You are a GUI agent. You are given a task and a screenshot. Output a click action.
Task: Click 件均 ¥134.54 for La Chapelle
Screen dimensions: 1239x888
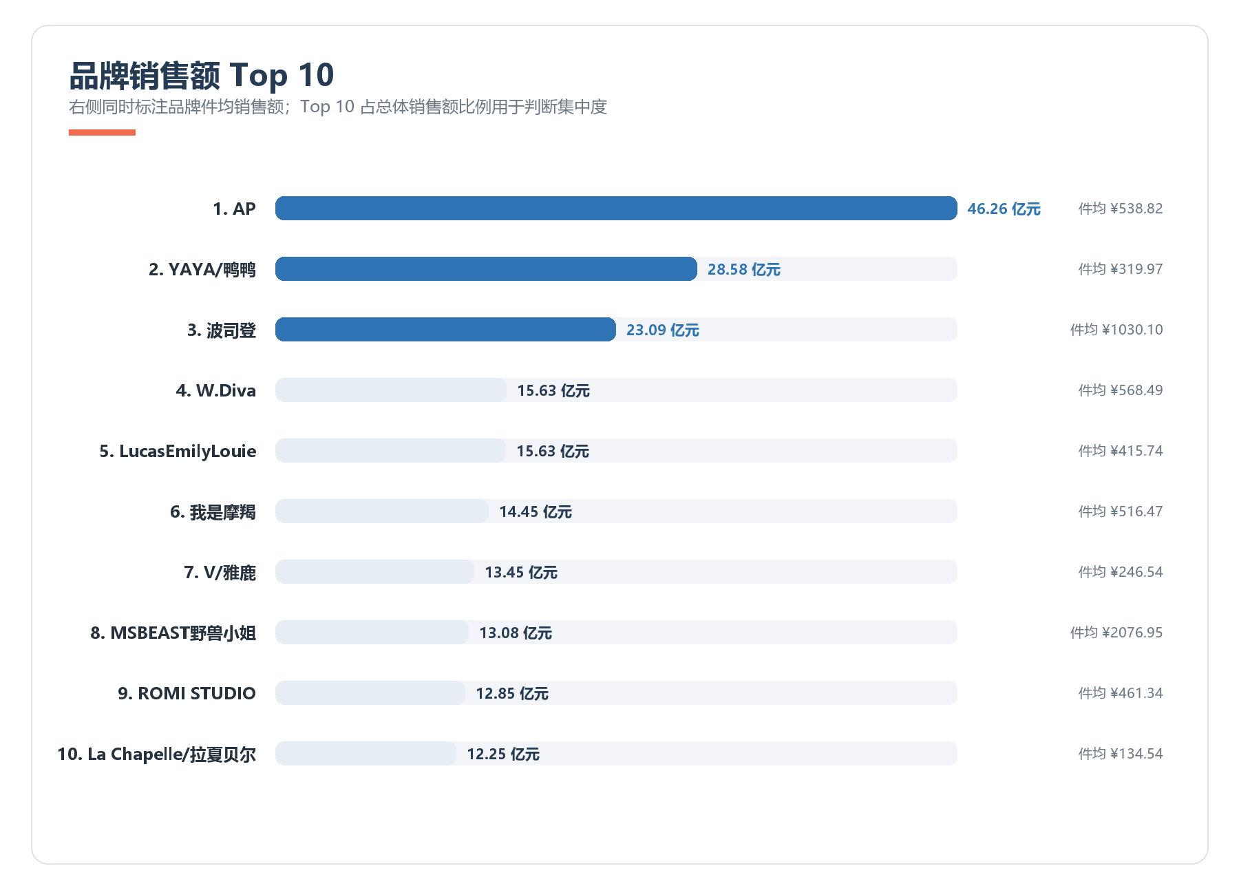pos(1120,754)
